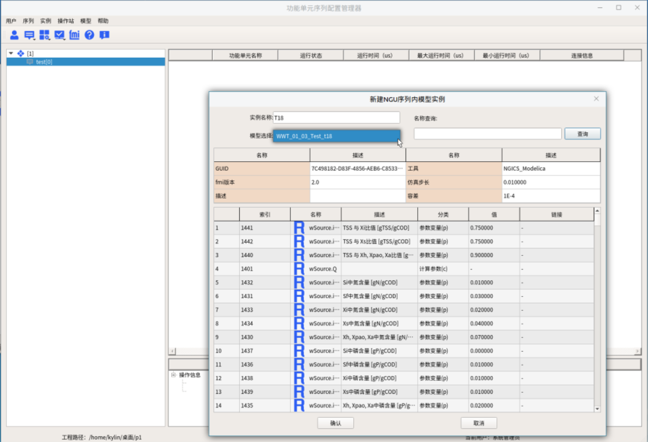Click value 0.070000 in row 1430
The width and height of the screenshot is (648, 442).
494,337
